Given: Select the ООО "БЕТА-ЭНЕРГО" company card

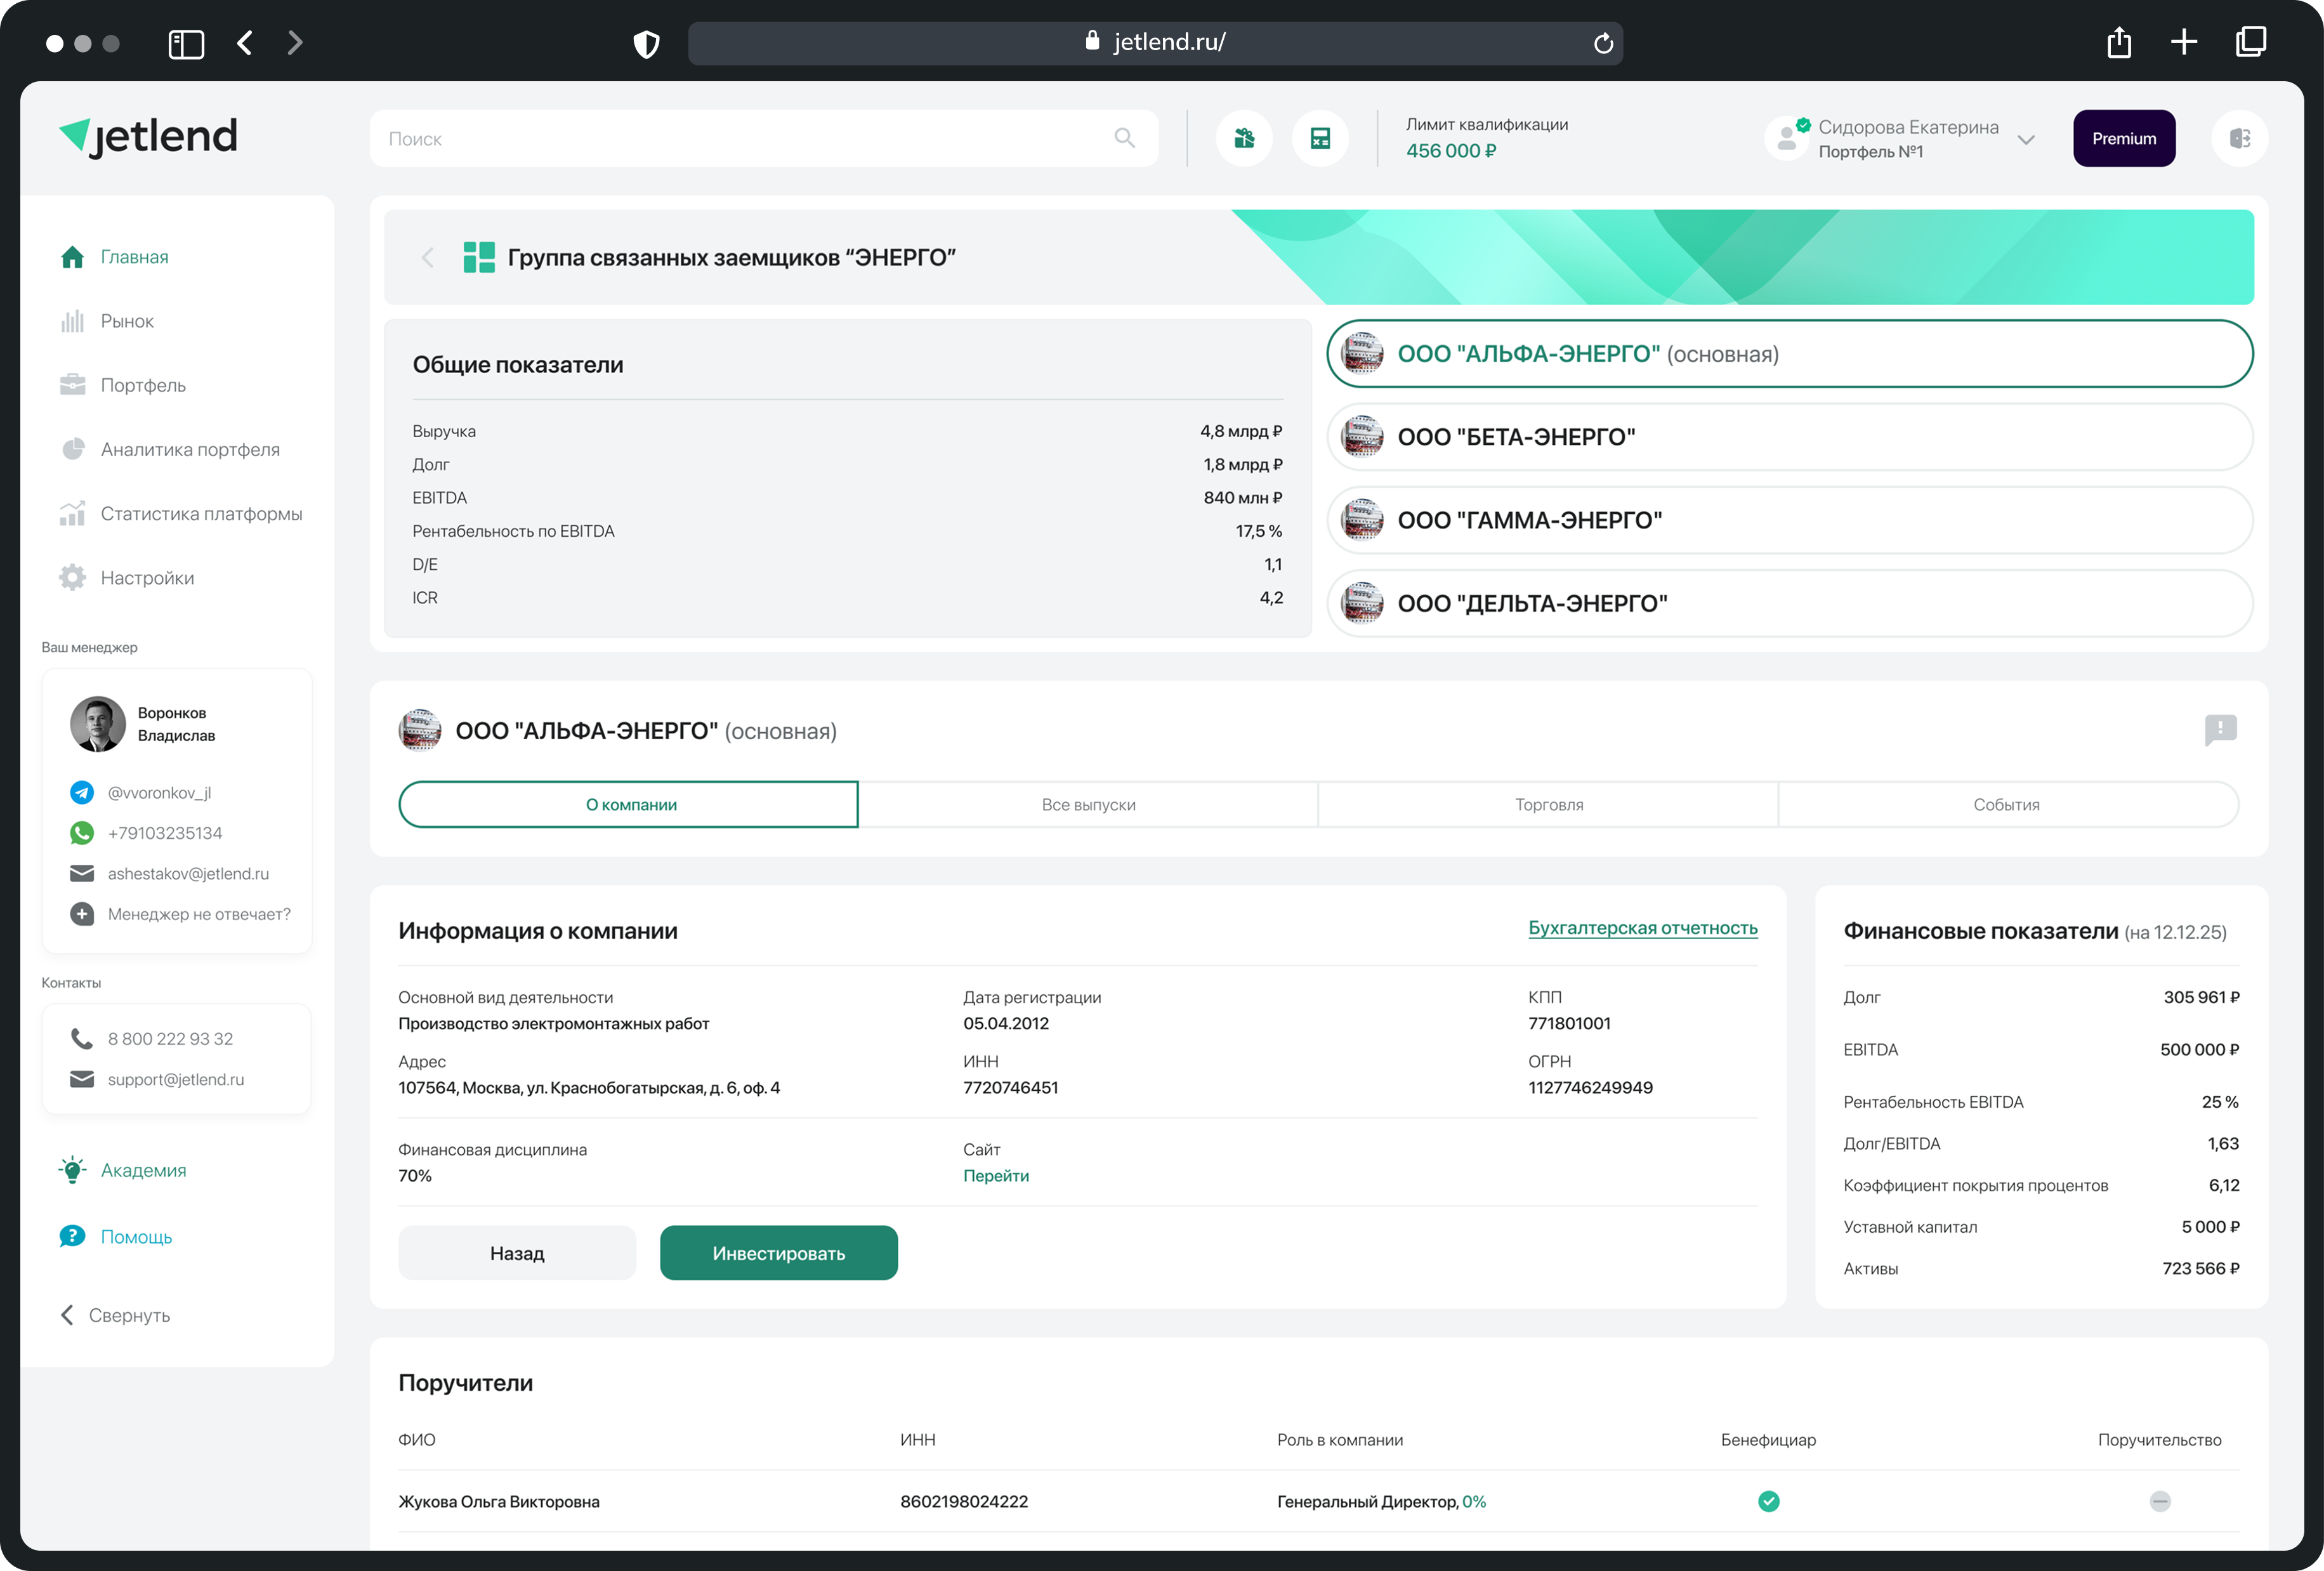Looking at the screenshot, I should click(x=1790, y=437).
